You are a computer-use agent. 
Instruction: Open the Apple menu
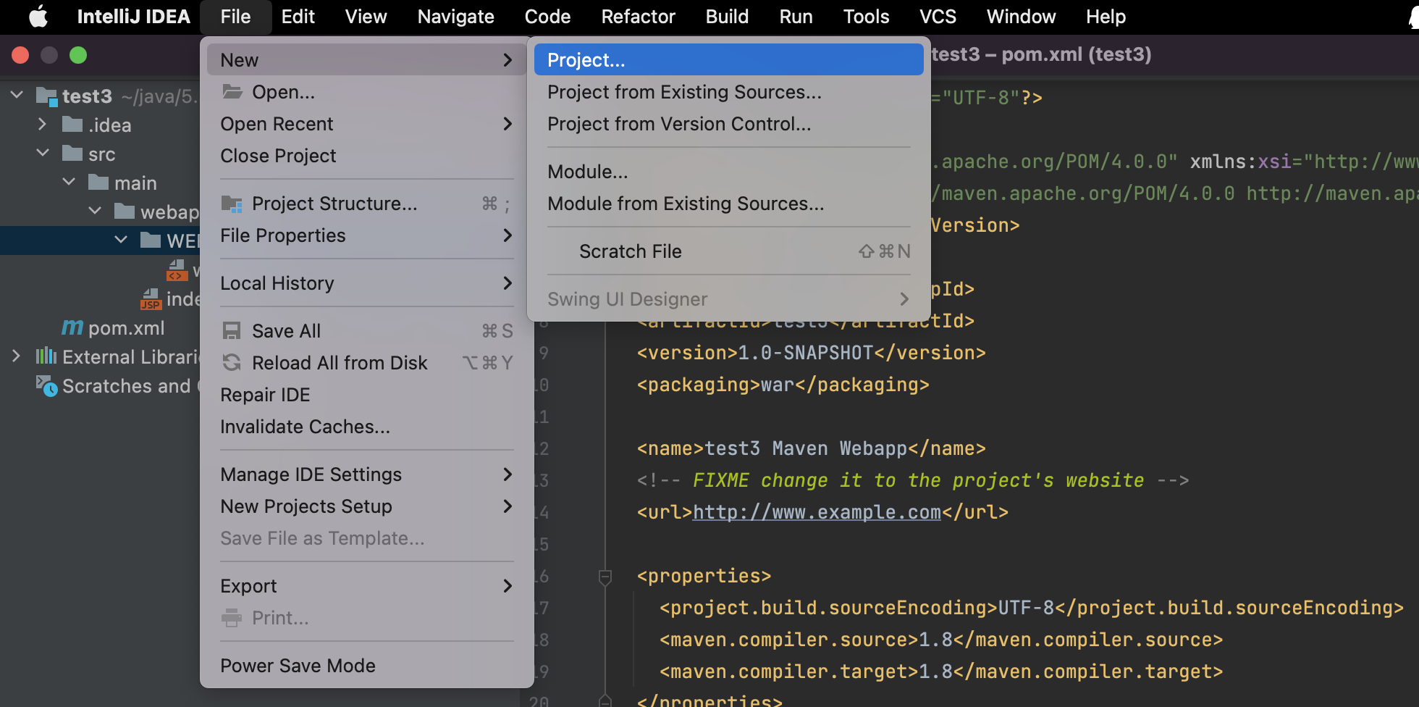[38, 16]
